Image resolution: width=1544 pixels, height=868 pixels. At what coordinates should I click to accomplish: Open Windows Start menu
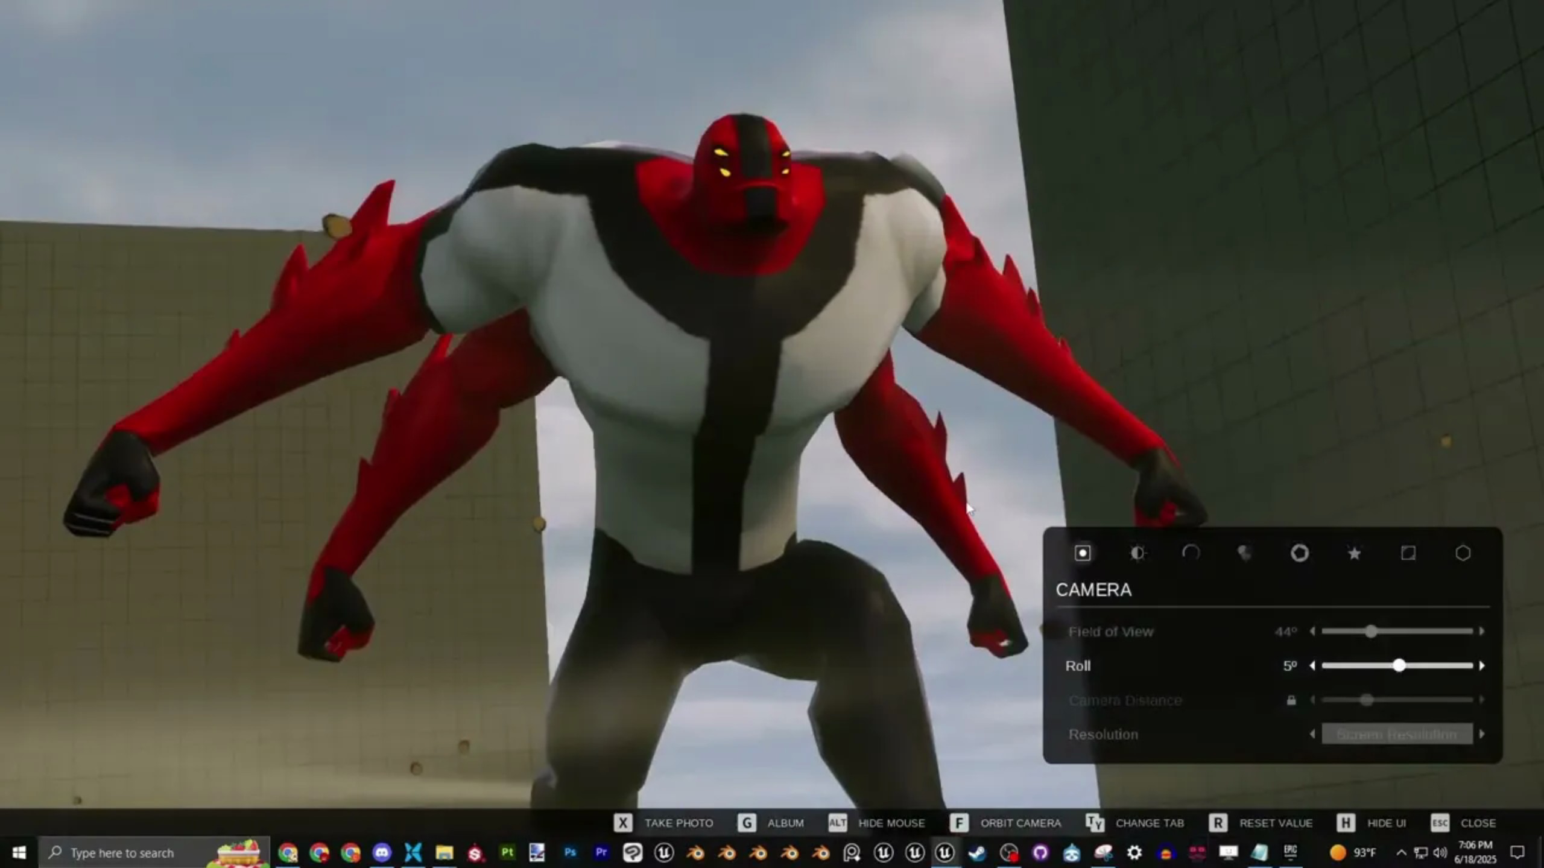pos(19,853)
